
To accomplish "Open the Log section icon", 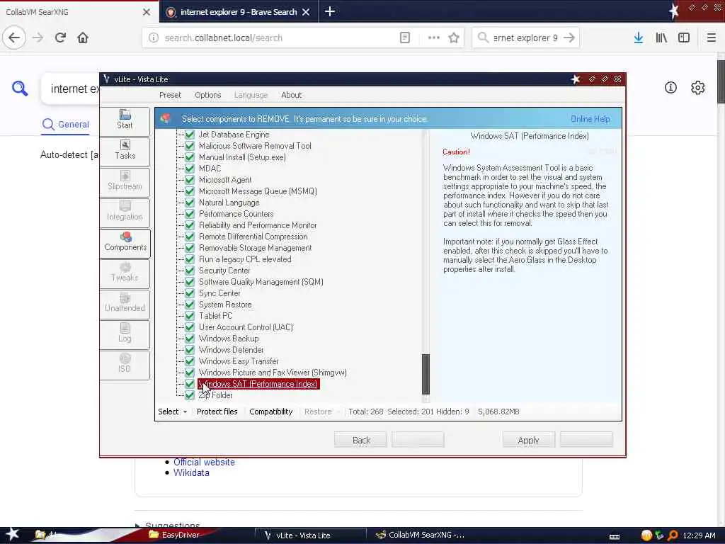I will (125, 334).
